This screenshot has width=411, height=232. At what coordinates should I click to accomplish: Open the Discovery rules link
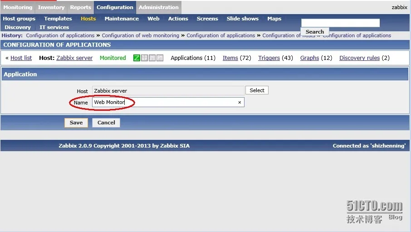pyautogui.click(x=359, y=58)
